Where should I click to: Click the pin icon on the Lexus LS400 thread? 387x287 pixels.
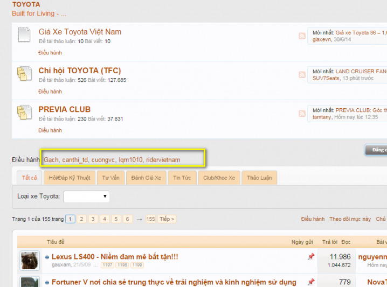point(311,256)
